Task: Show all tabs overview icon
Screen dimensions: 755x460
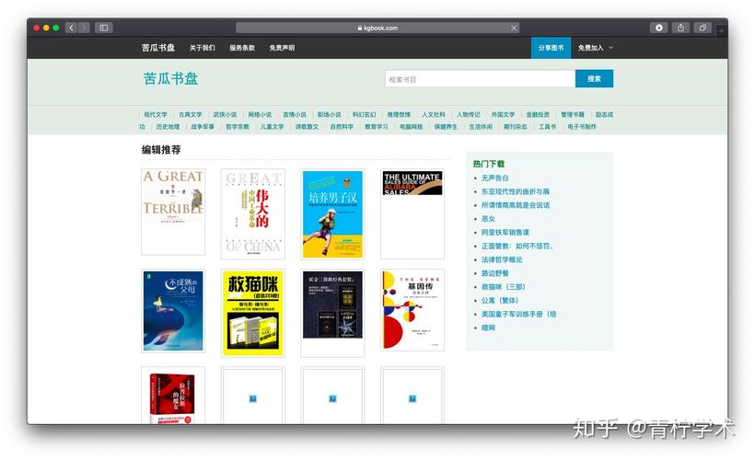Action: 703,28
